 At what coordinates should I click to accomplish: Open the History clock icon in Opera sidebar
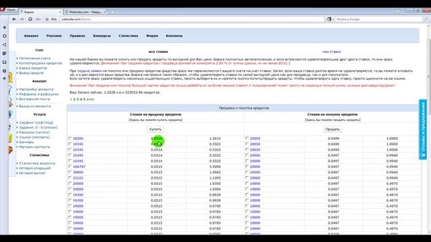[5, 71]
